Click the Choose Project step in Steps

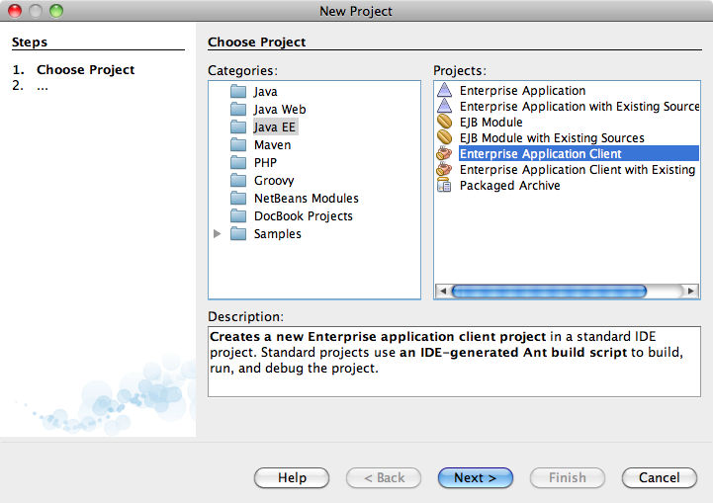coord(85,69)
